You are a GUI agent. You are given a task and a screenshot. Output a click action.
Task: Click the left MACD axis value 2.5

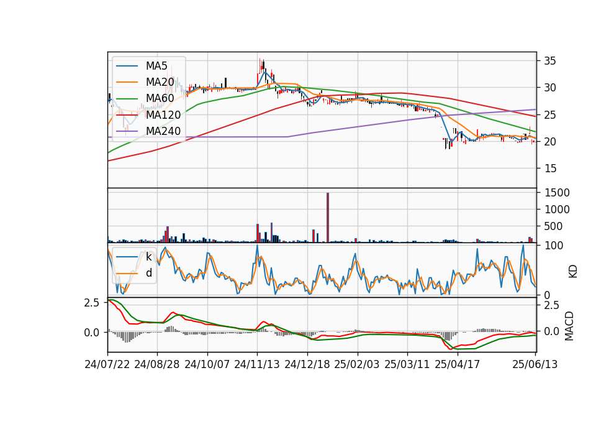[92, 303]
